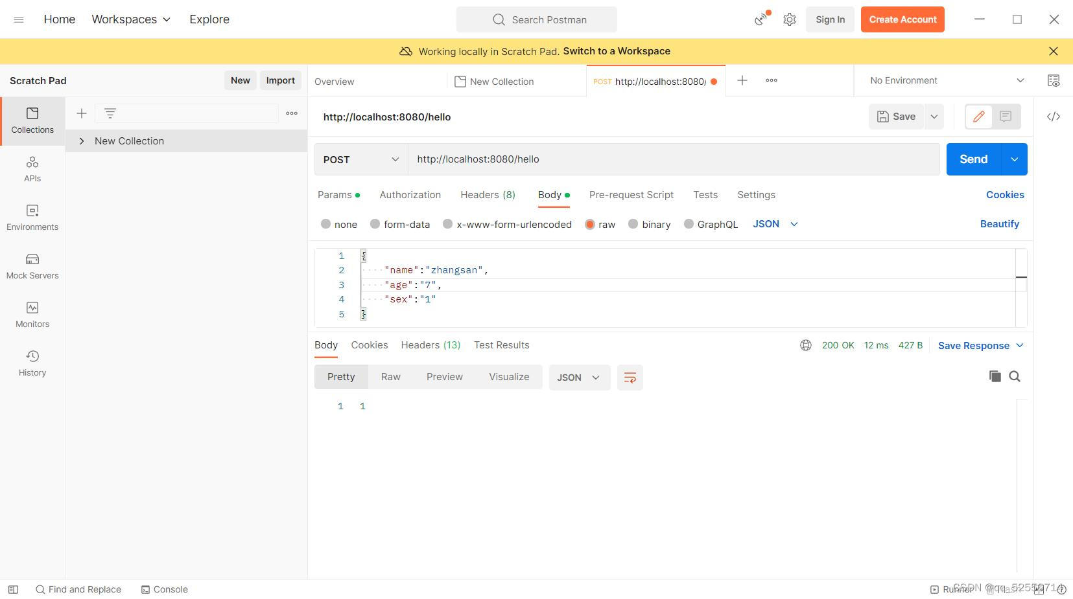1073x599 pixels.
Task: Click the collections filter icon
Action: [x=110, y=113]
